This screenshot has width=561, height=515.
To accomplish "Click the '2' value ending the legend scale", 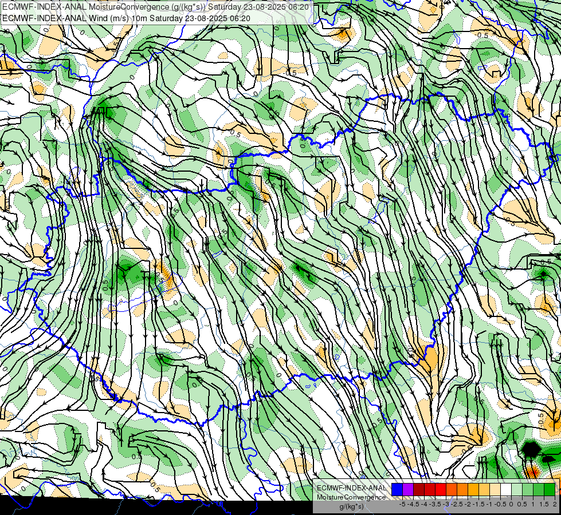I will pos(555,504).
